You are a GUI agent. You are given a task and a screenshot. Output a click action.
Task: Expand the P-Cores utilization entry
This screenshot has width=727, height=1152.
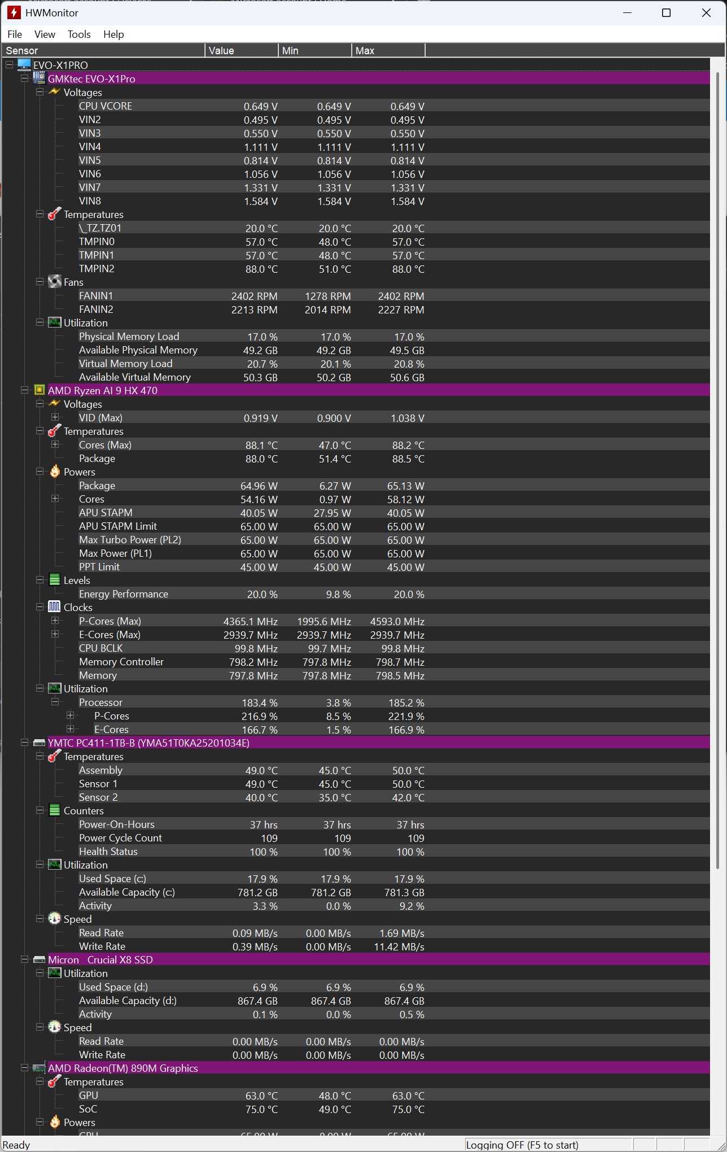pyautogui.click(x=70, y=715)
